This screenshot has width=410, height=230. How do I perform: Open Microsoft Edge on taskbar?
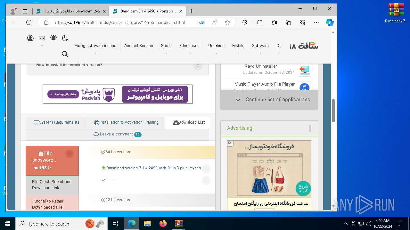click(x=132, y=224)
